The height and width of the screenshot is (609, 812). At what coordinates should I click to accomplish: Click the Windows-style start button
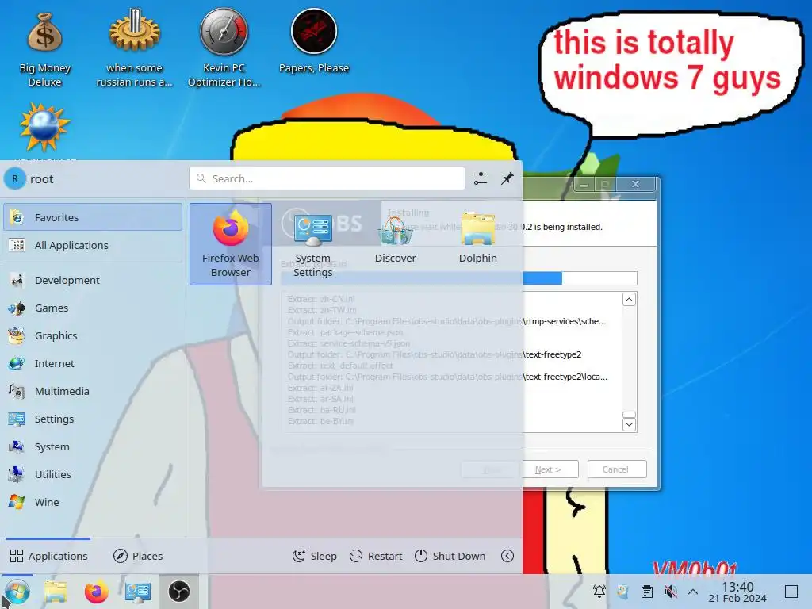coord(17,592)
